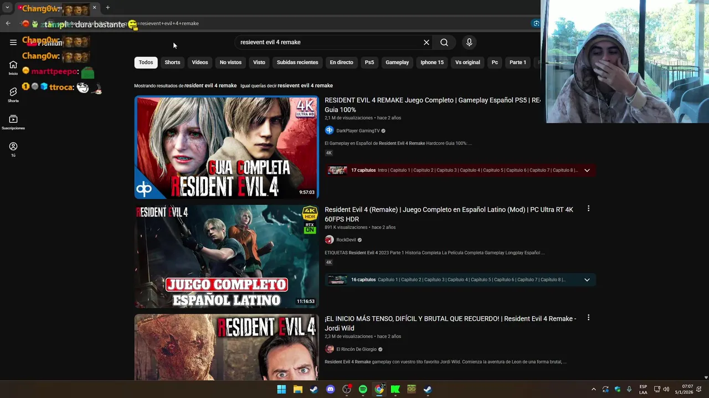Click tray microphone icon
This screenshot has height=398, width=709.
point(629,389)
